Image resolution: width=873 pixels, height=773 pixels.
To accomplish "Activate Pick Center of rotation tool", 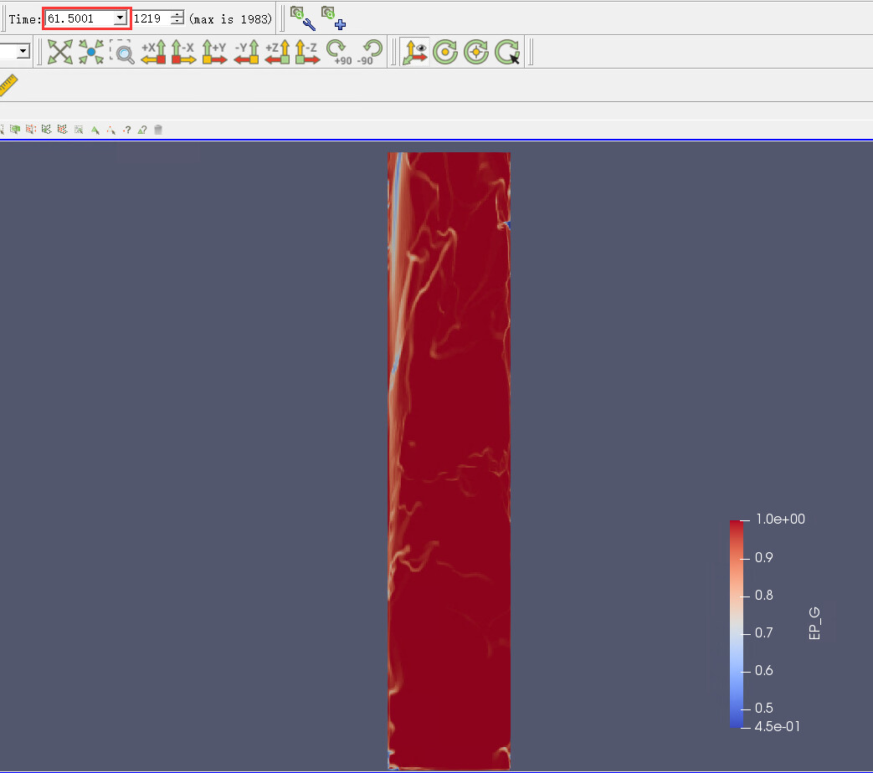I will (x=506, y=52).
